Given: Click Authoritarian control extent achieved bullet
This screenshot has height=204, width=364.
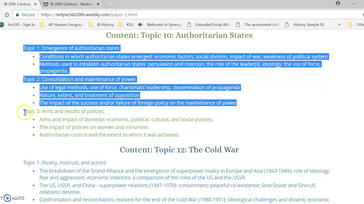Looking at the screenshot, I should tap(109, 135).
